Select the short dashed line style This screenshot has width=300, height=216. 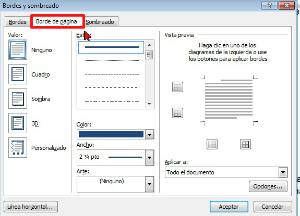pos(112,74)
